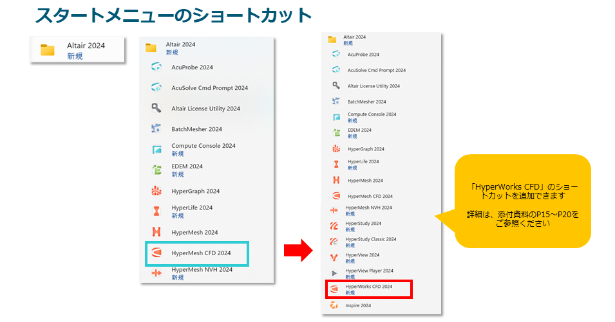Click the yellow callout mentioning HyperWorks CFD shortcut
This screenshot has width=615, height=322.
[x=522, y=201]
